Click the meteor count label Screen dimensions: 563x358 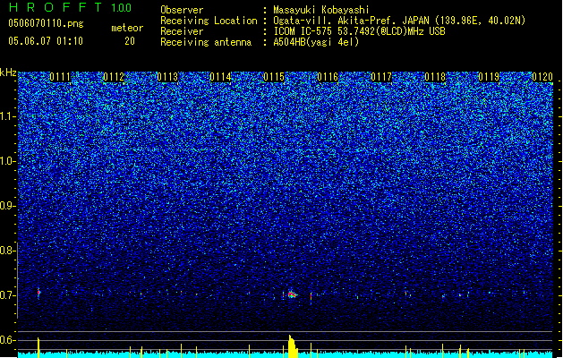pos(127,28)
